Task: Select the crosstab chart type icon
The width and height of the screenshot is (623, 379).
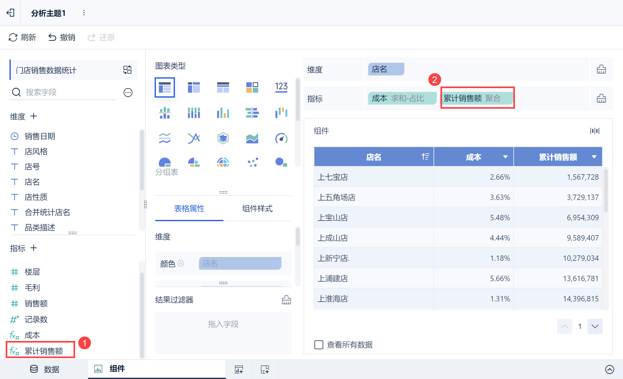Action: click(x=194, y=87)
